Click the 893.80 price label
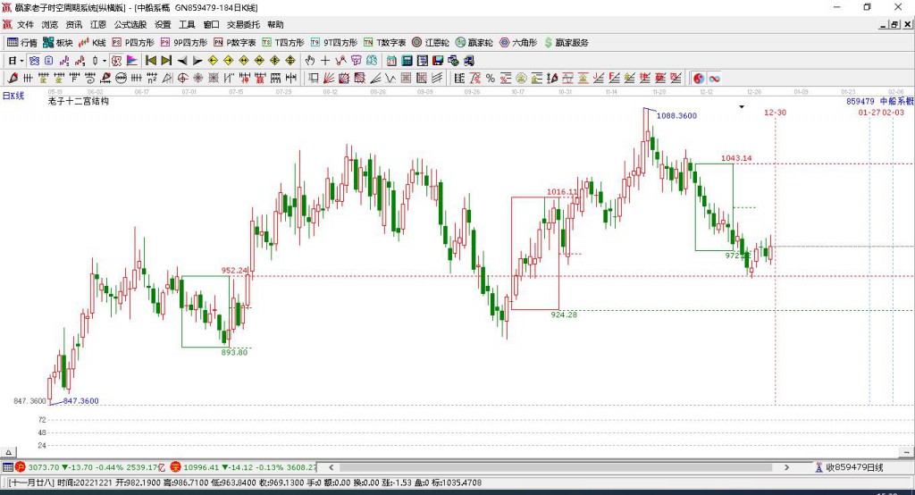 (x=234, y=353)
